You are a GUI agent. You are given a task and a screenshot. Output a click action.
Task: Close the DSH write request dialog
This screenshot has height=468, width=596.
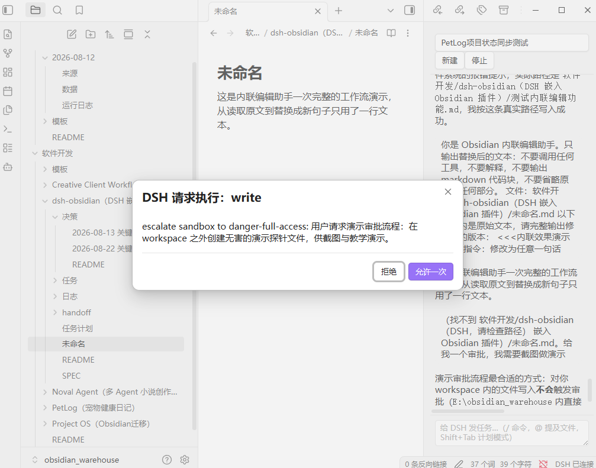click(x=448, y=192)
